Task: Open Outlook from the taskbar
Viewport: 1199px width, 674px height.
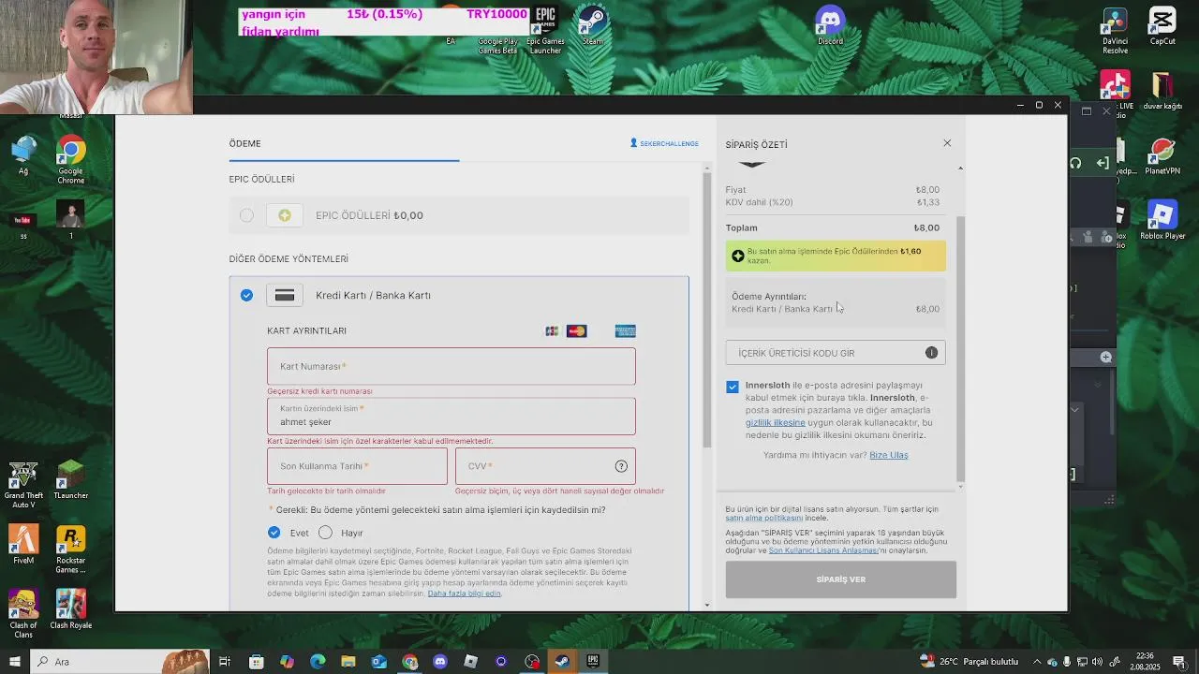Action: point(378,662)
